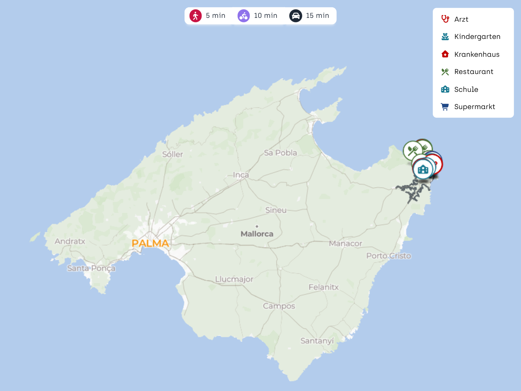
Task: Click the Kindergarten teddy bear icon
Action: 445,37
